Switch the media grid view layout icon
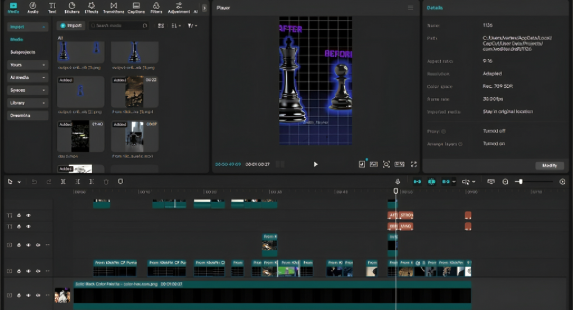Image resolution: width=573 pixels, height=310 pixels. [161, 25]
